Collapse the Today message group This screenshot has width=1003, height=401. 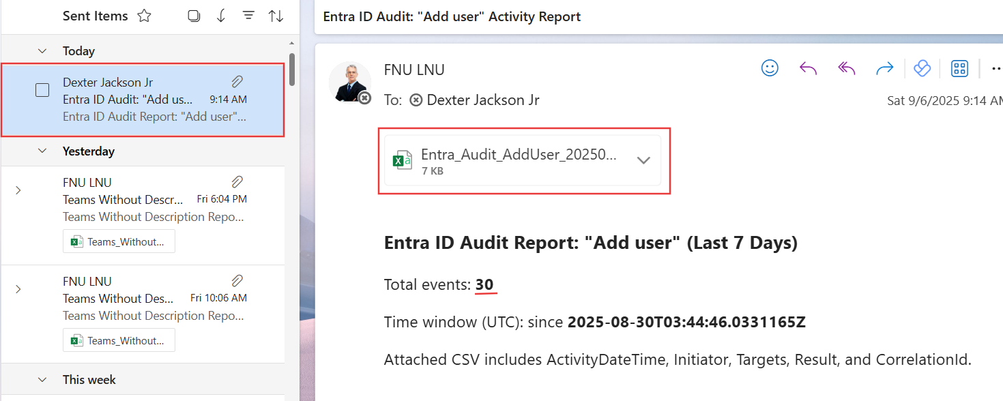pos(42,51)
